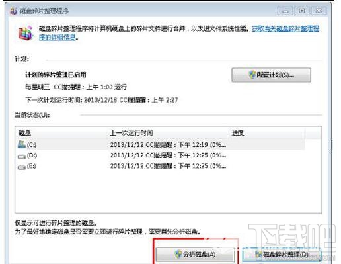Click the text 计划的碎片整理已启用

pos(56,75)
